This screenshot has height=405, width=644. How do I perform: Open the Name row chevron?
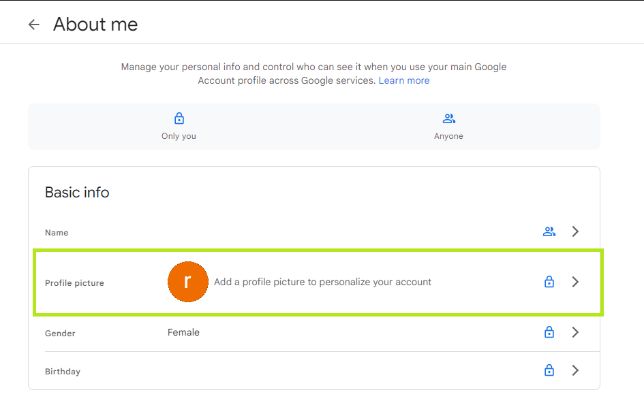(575, 231)
